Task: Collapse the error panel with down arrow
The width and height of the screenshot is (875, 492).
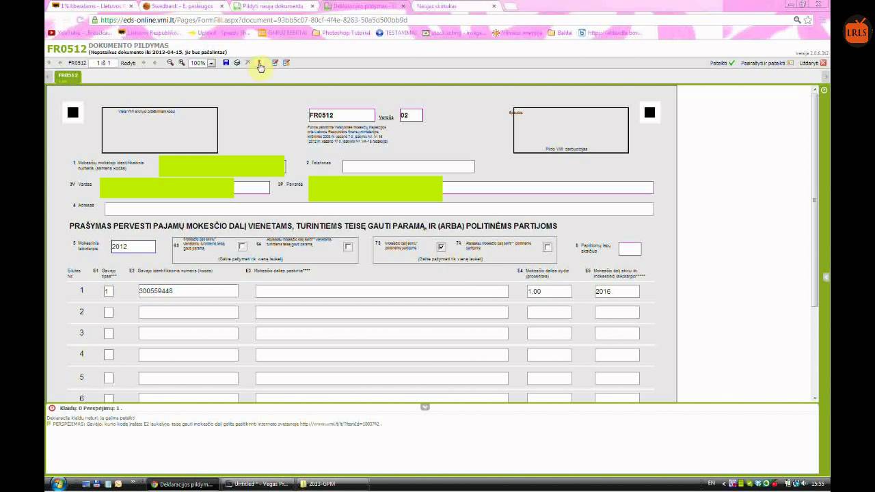Action: pos(425,407)
